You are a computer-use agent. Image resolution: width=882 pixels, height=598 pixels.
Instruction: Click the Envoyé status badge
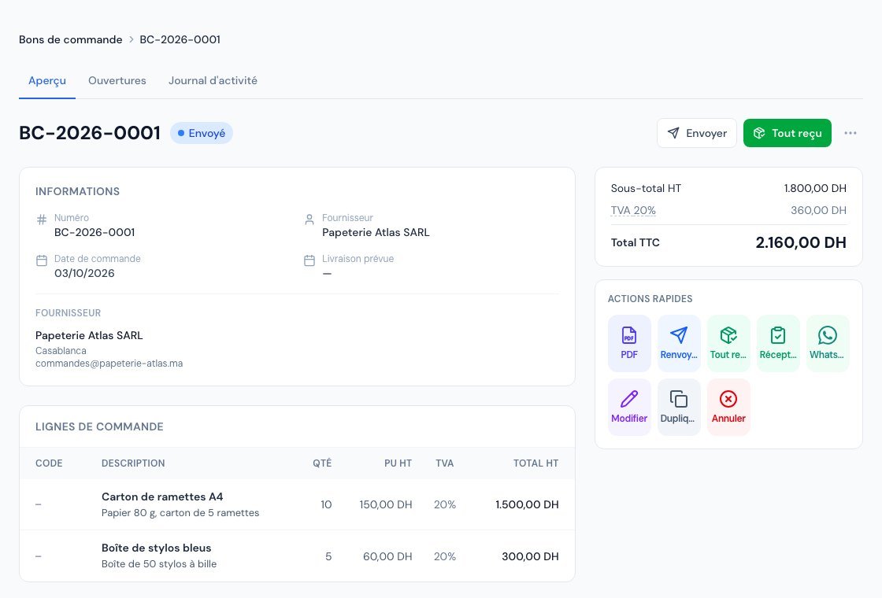[202, 133]
